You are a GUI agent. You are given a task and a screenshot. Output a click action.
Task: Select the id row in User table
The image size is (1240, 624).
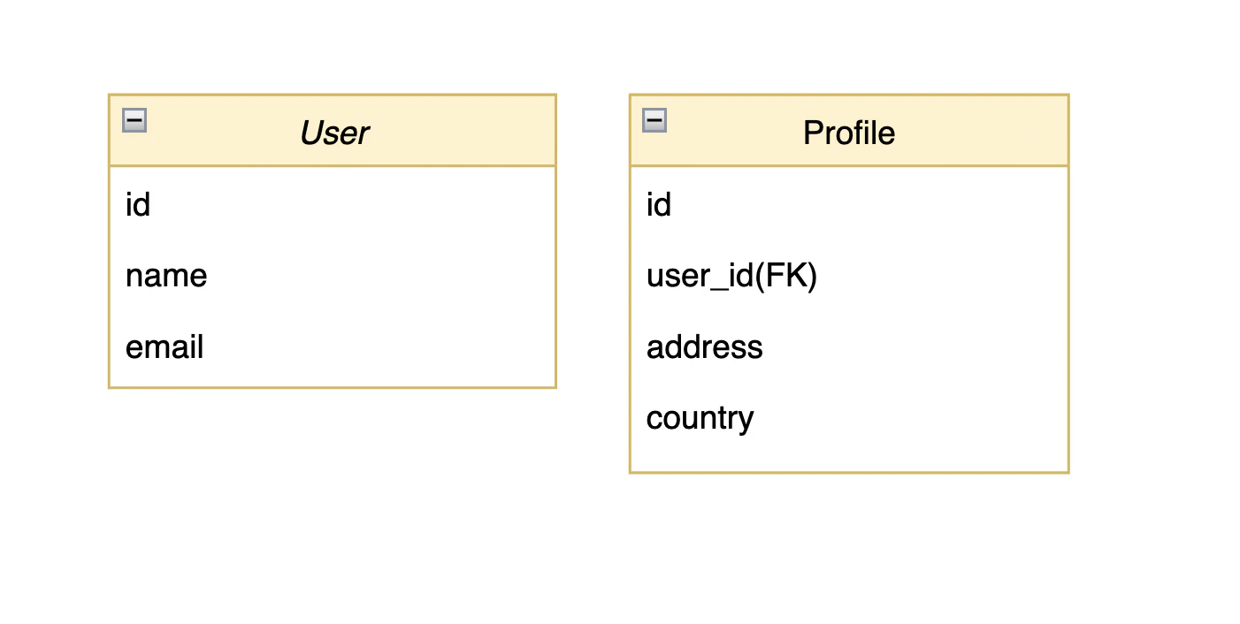333,205
